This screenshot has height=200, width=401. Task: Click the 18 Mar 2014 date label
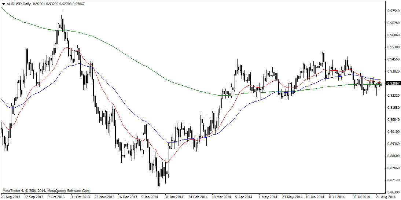(x=221, y=197)
